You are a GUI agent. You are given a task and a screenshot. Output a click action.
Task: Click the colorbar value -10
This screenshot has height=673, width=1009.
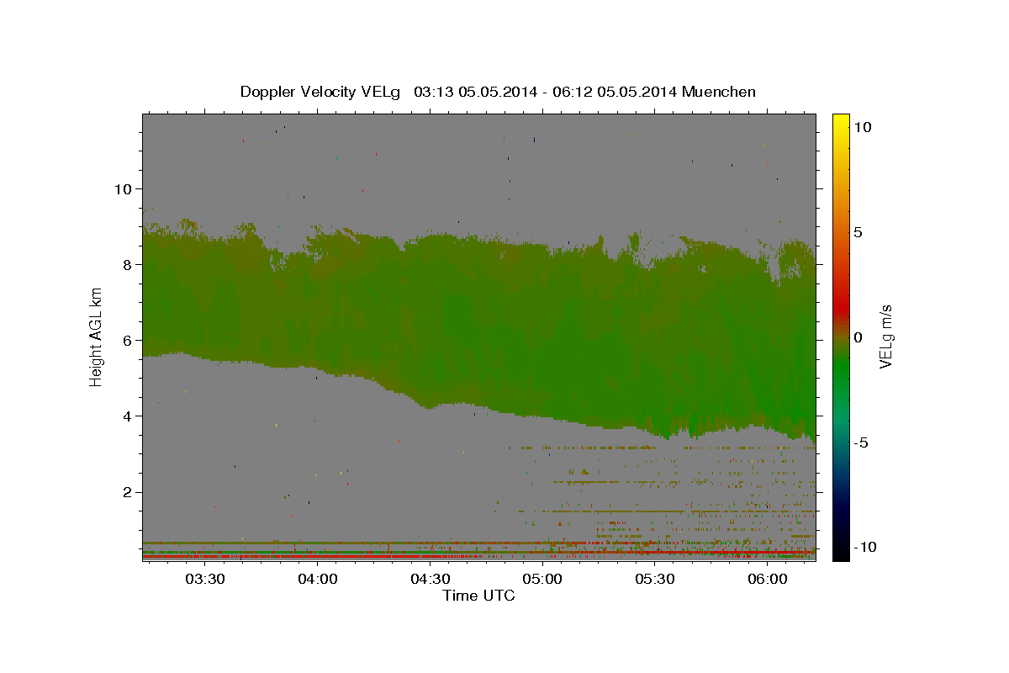(x=864, y=547)
